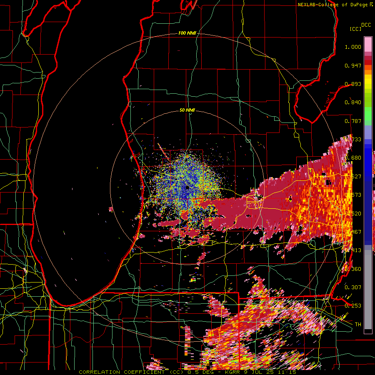
Task: Click the 1.000 legend value
Action: pos(353,47)
